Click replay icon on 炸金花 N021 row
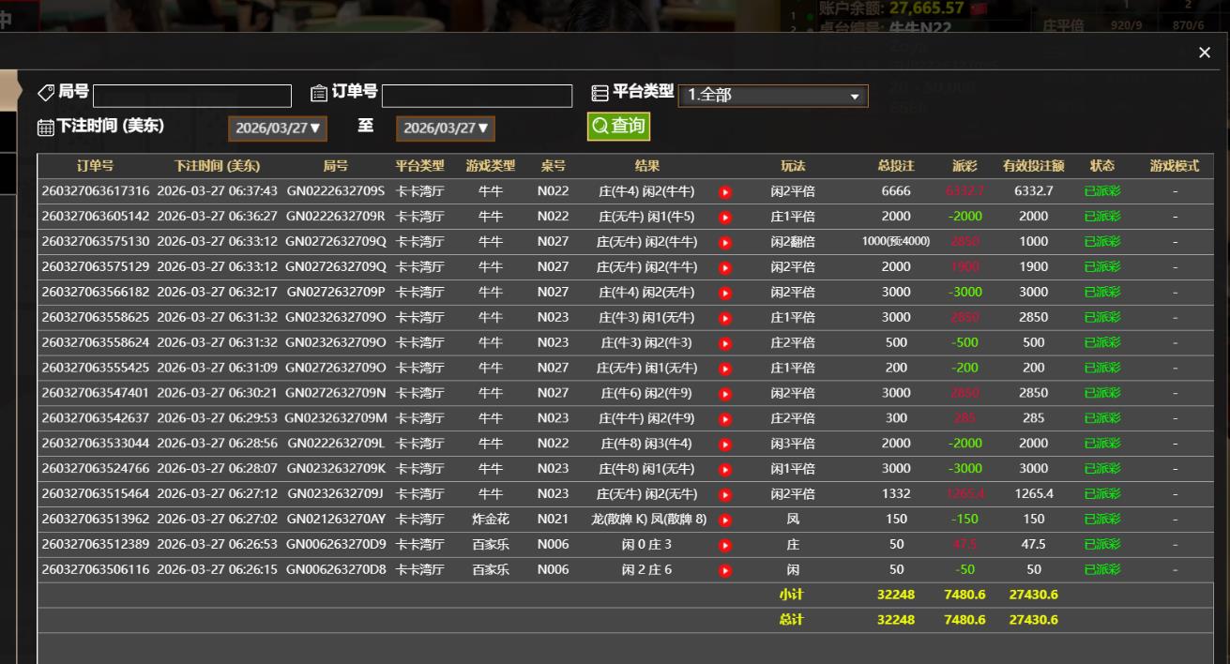 pyautogui.click(x=724, y=520)
